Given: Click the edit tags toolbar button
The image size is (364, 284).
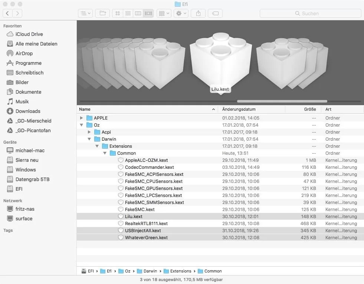Looking at the screenshot, I should [215, 13].
